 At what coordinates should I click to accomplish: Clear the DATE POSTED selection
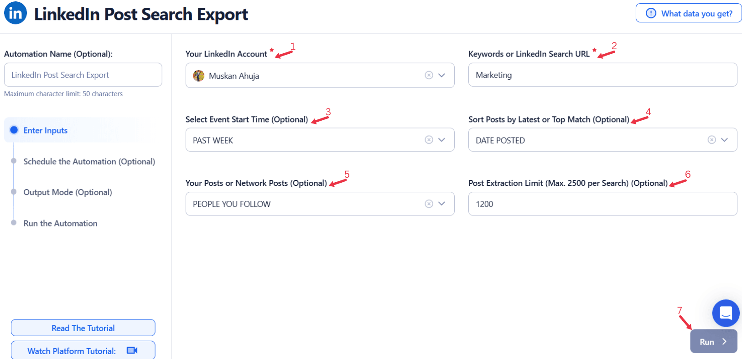pyautogui.click(x=711, y=140)
